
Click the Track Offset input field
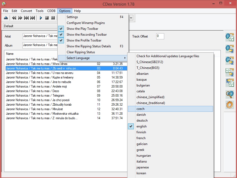(x=160, y=36)
